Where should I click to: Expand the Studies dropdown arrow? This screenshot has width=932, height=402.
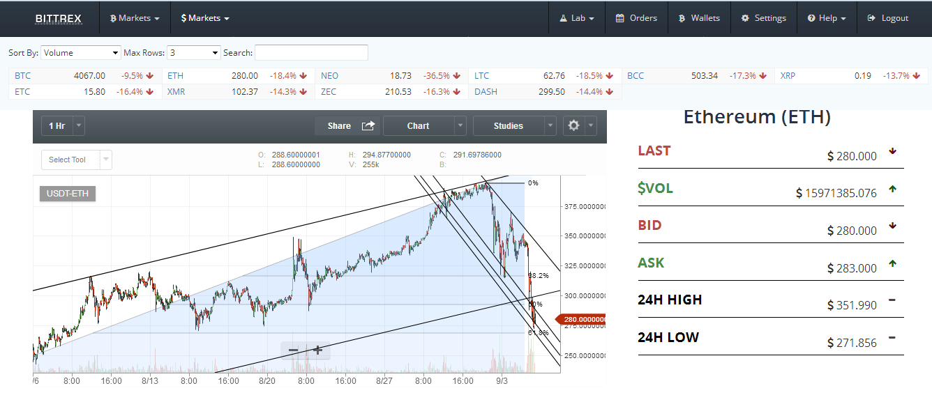click(x=550, y=125)
